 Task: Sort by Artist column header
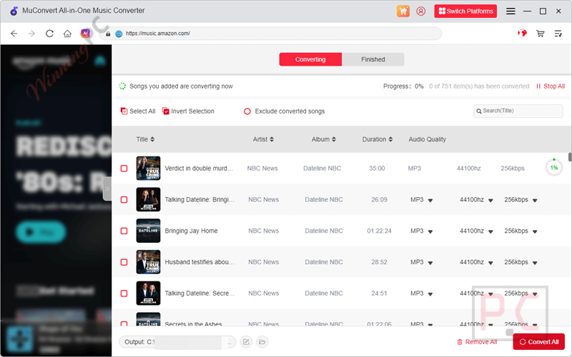263,139
